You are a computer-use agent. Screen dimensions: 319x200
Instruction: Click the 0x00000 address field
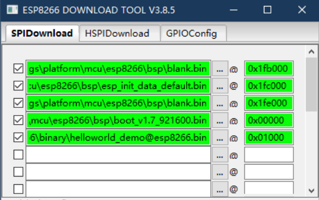(x=269, y=120)
